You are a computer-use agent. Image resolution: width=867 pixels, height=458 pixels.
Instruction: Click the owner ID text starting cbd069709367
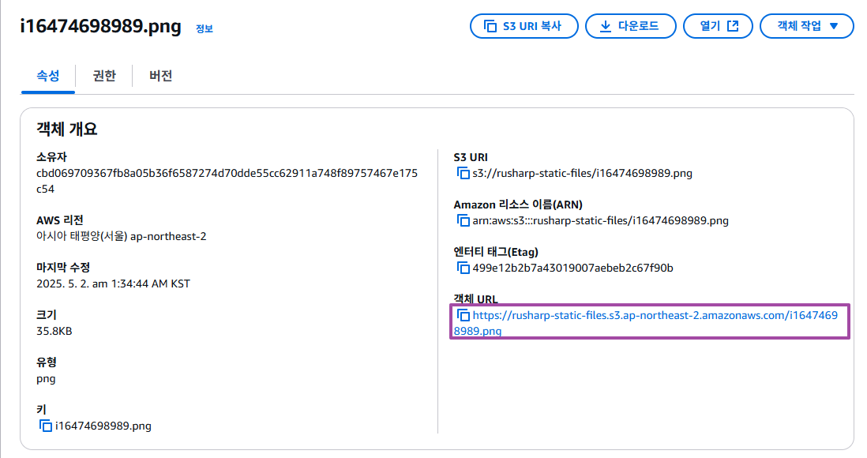227,181
